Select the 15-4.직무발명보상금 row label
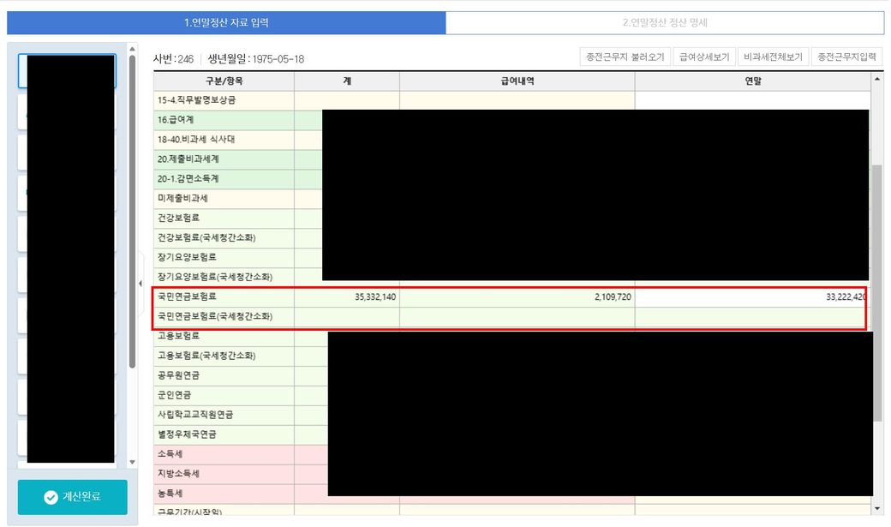This screenshot has width=891, height=527. tap(224, 100)
